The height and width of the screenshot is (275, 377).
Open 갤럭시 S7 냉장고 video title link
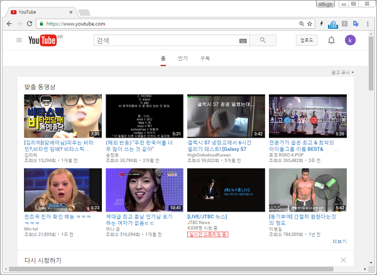219,146
